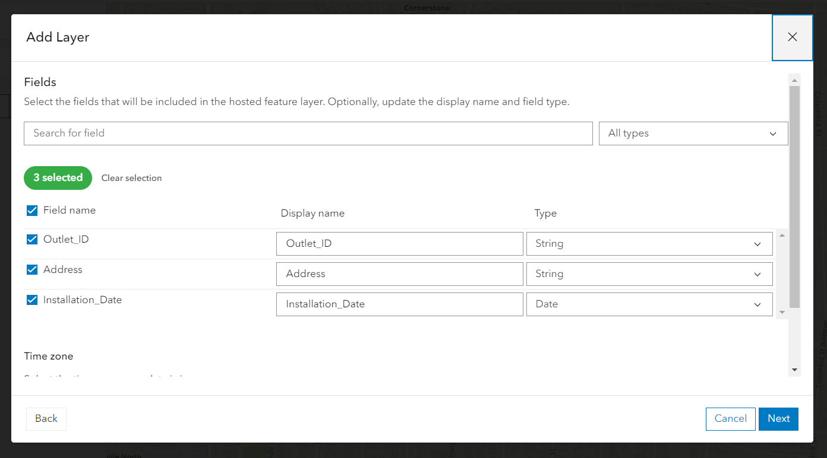Viewport: 827px width, 458px height.
Task: Close the Add Layer dialog
Action: pyautogui.click(x=792, y=37)
